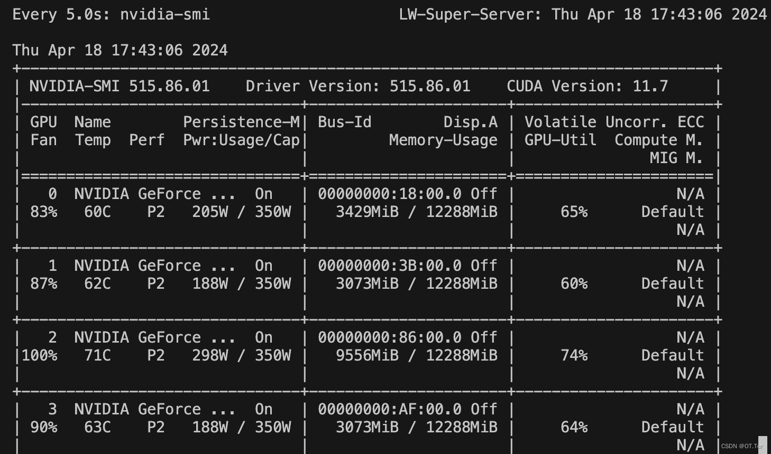Click the 'Bus-Id' column header
The width and height of the screenshot is (771, 454).
pyautogui.click(x=345, y=122)
